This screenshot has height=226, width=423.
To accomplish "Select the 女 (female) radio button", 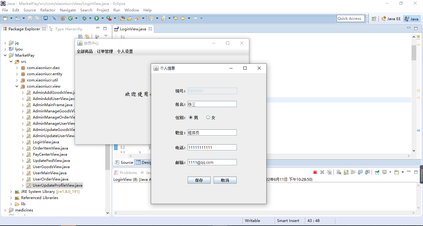I will tap(208, 118).
